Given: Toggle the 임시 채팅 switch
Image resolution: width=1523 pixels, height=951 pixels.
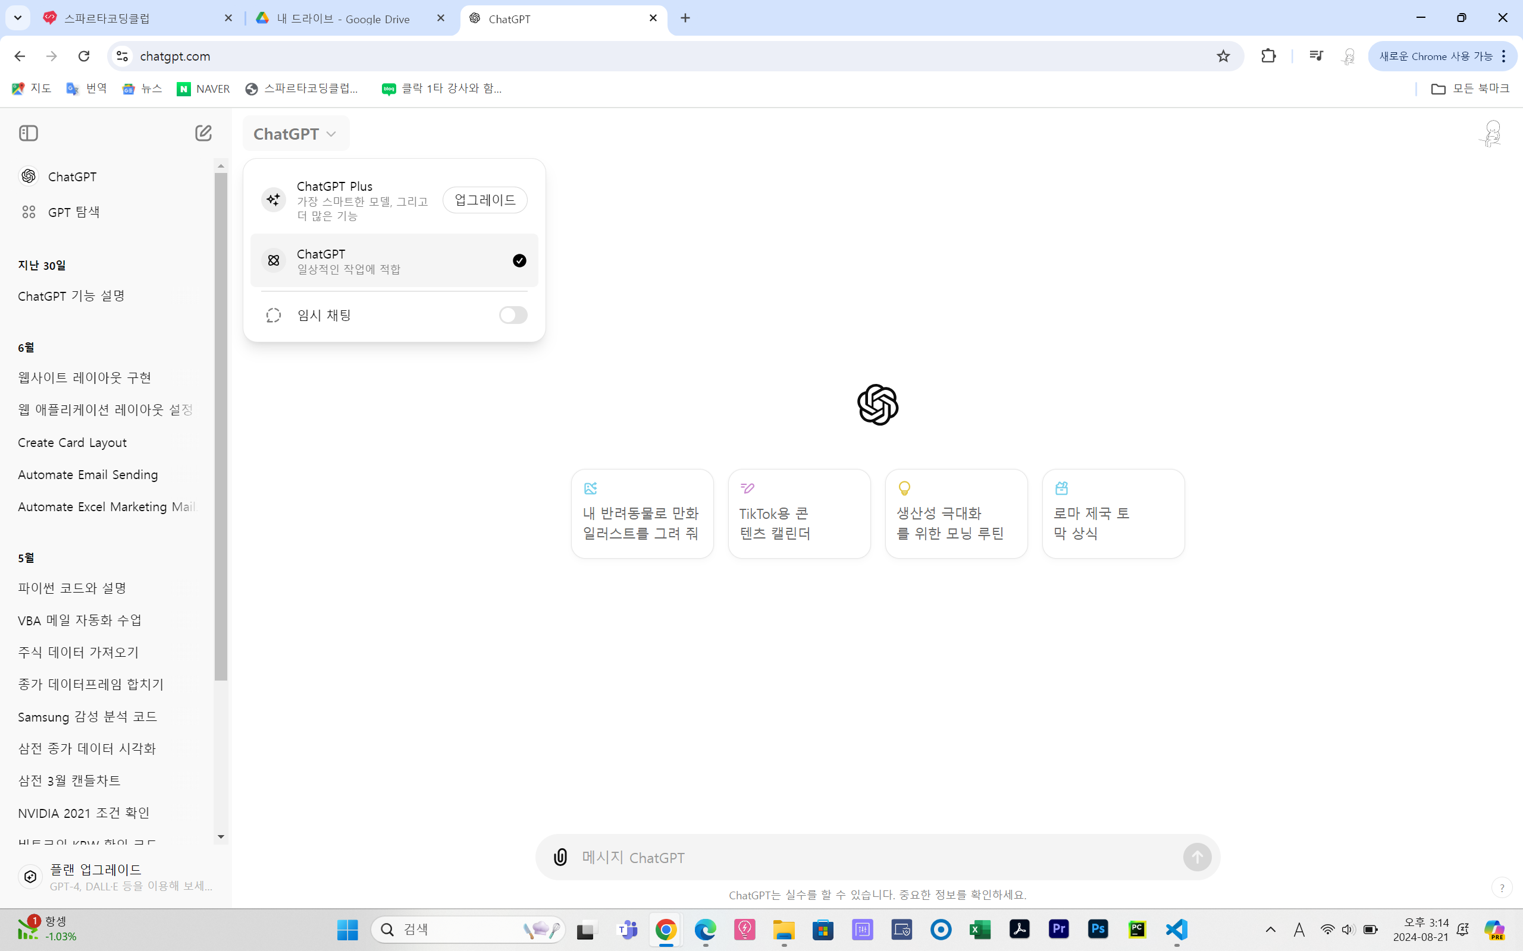Looking at the screenshot, I should coord(513,315).
